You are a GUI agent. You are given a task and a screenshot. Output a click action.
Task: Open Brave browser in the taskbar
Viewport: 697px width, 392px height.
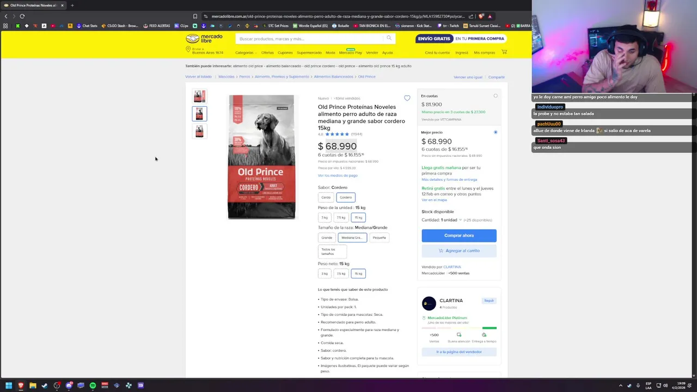(x=21, y=385)
